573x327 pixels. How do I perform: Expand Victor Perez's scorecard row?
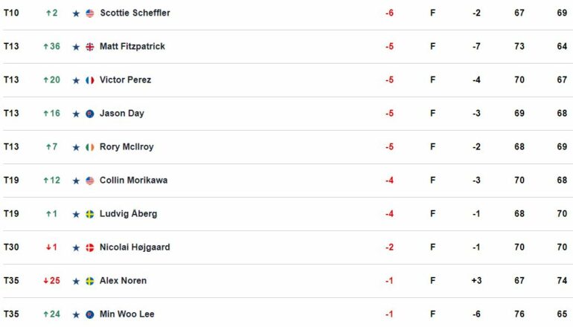point(286,80)
